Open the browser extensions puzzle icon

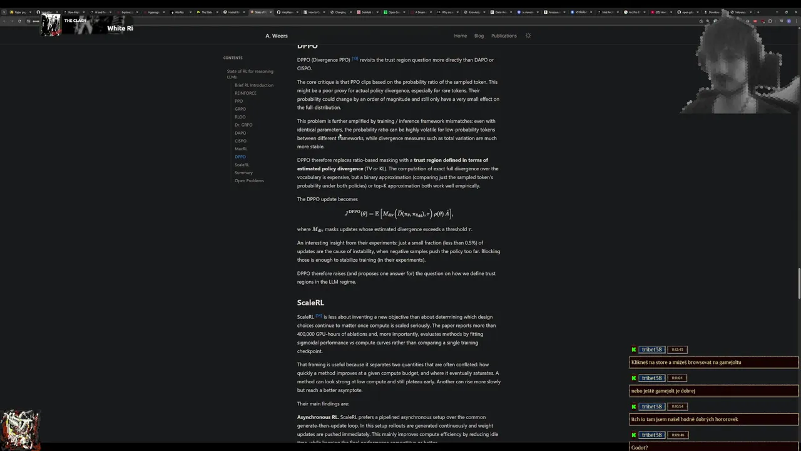coord(770,21)
